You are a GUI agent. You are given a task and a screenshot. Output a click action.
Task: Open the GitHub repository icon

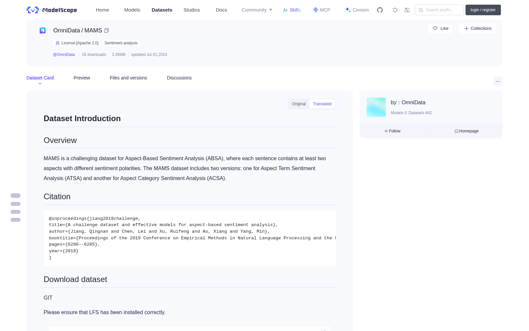380,10
